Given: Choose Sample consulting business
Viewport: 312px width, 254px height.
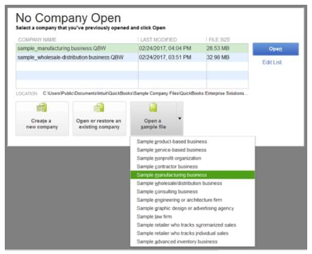Looking at the screenshot, I should [x=167, y=192].
